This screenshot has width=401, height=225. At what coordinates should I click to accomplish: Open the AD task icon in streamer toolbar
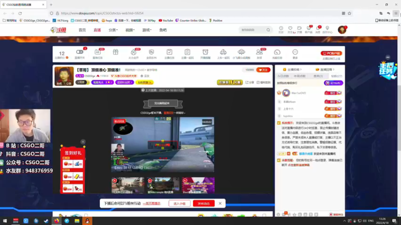point(97,52)
